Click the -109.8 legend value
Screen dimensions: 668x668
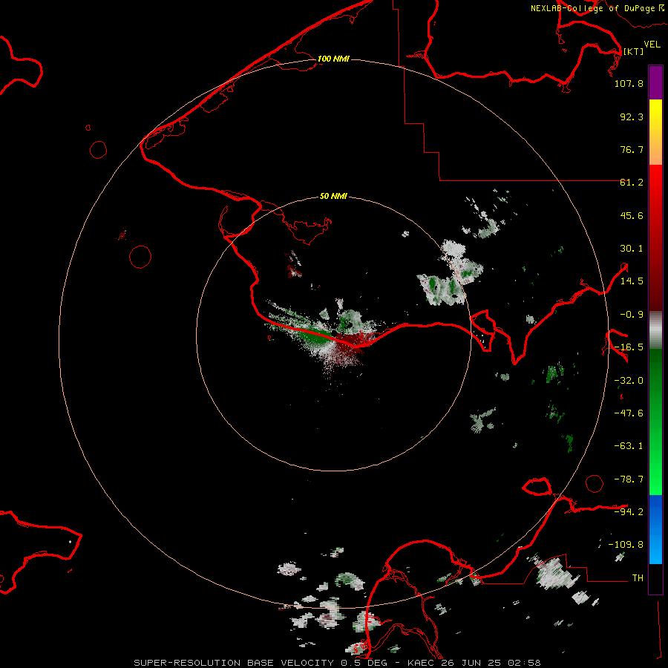626,545
